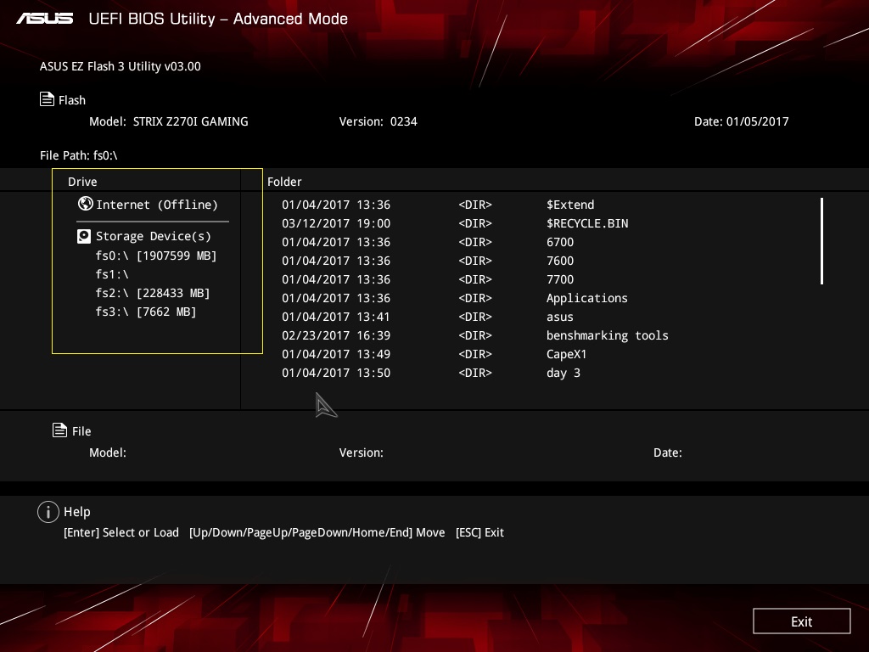Click the [ESC] Exit help hint
This screenshot has width=869, height=652.
click(479, 533)
